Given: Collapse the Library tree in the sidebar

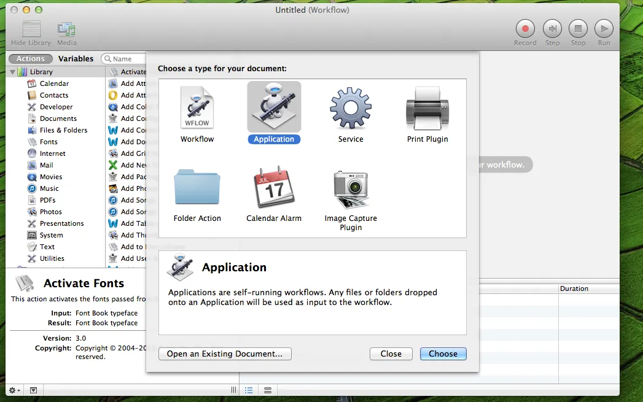Looking at the screenshot, I should 12,71.
